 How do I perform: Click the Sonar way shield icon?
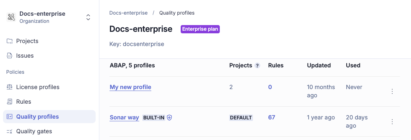(x=169, y=118)
